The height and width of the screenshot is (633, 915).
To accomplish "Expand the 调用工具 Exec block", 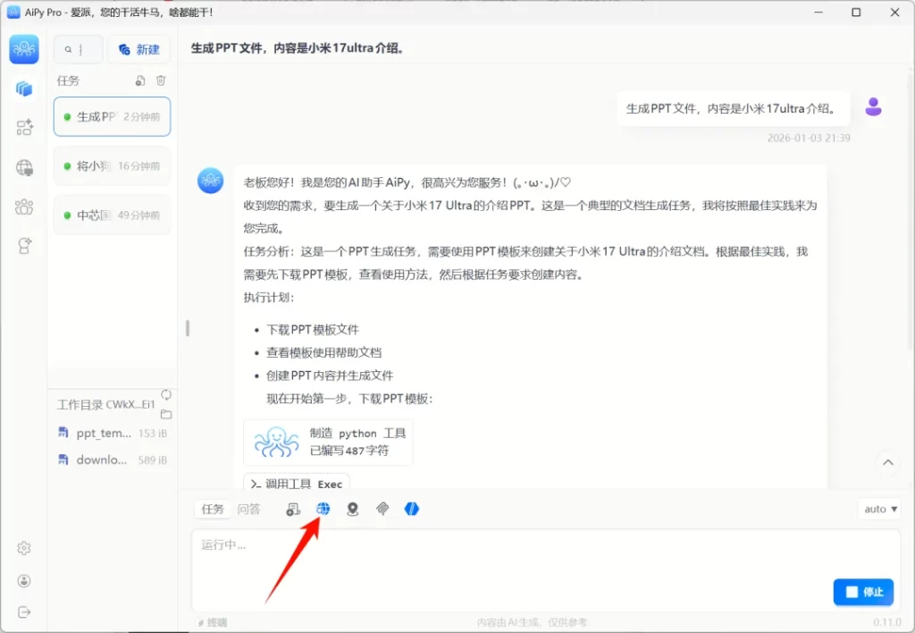I will pyautogui.click(x=297, y=484).
